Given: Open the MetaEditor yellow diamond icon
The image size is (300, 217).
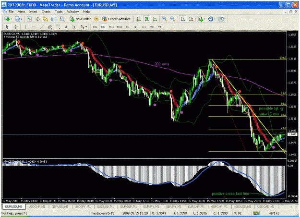Looking at the screenshot, I should pyautogui.click(x=96, y=19).
